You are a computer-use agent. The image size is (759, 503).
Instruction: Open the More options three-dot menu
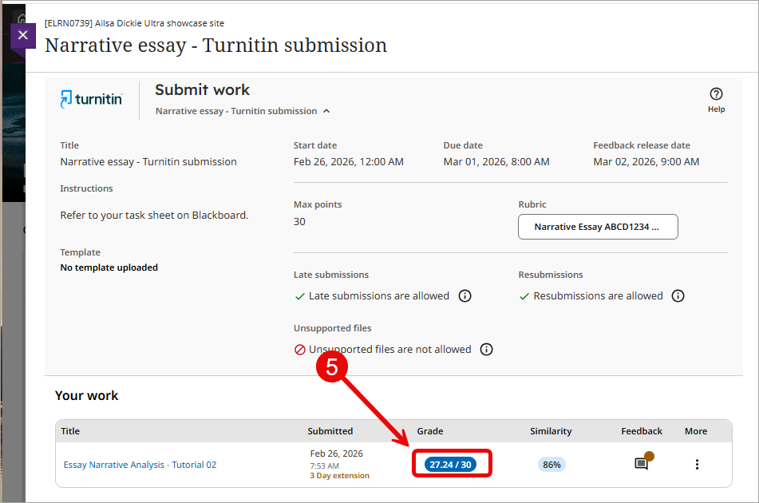[697, 465]
